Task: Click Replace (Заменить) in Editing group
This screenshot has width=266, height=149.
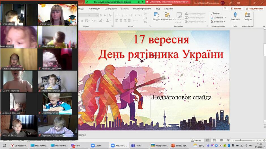Action: coord(217,17)
